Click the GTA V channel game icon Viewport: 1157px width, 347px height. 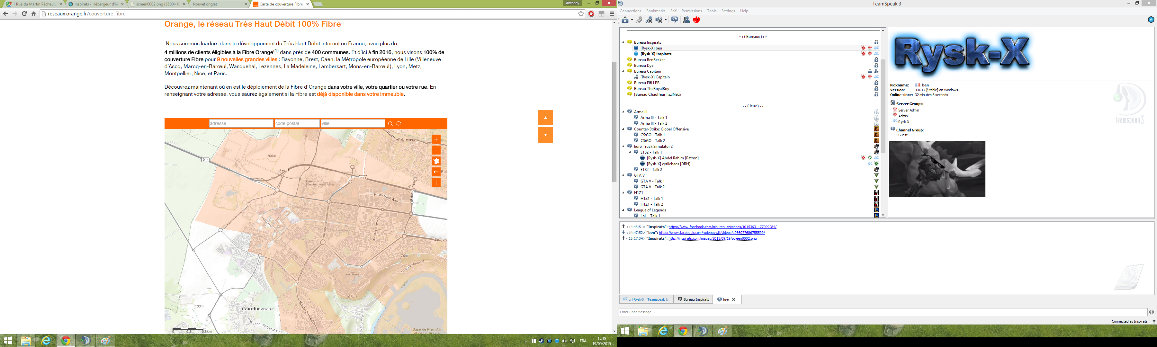(x=876, y=175)
